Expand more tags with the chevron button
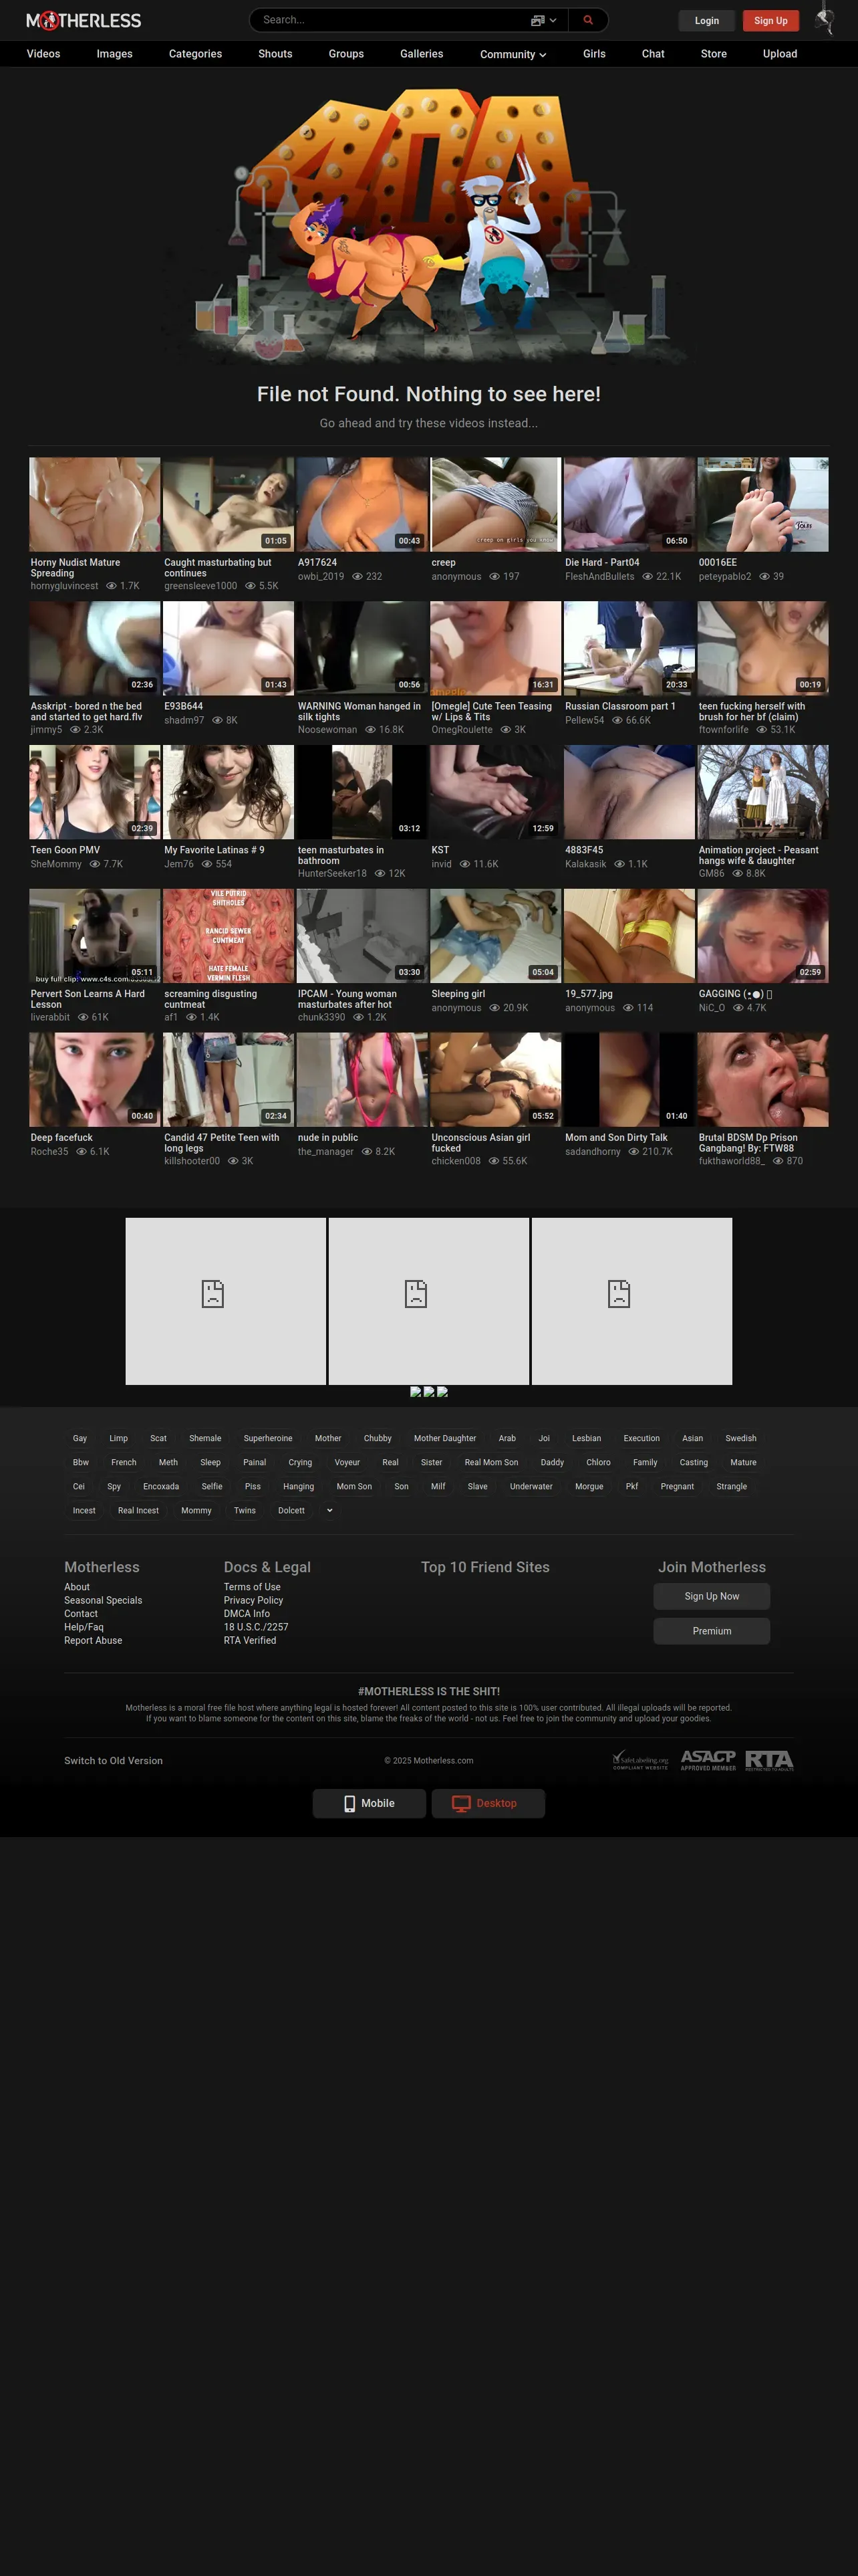This screenshot has width=858, height=2576. coord(329,1510)
